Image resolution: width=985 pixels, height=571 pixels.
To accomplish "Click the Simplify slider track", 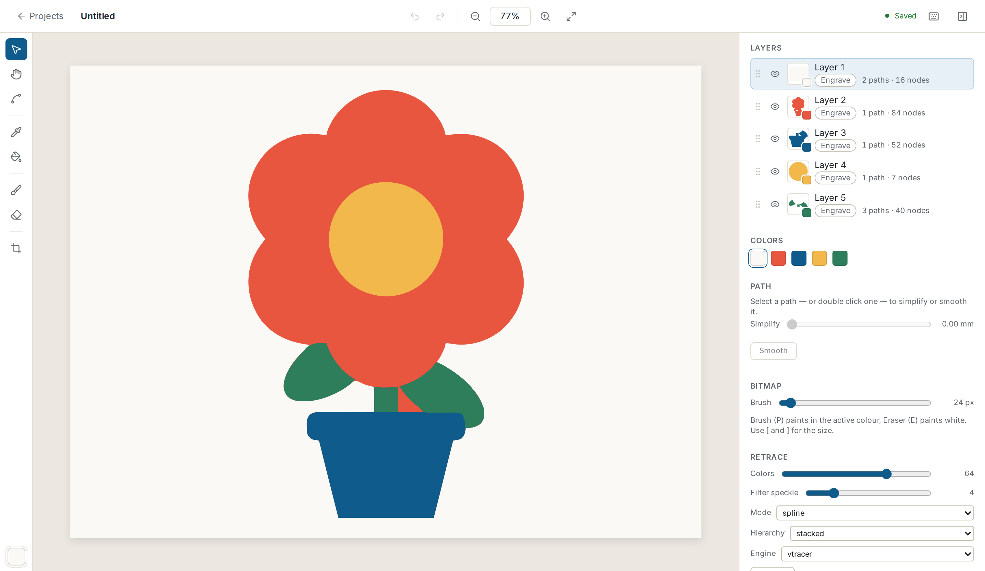I will pos(859,324).
